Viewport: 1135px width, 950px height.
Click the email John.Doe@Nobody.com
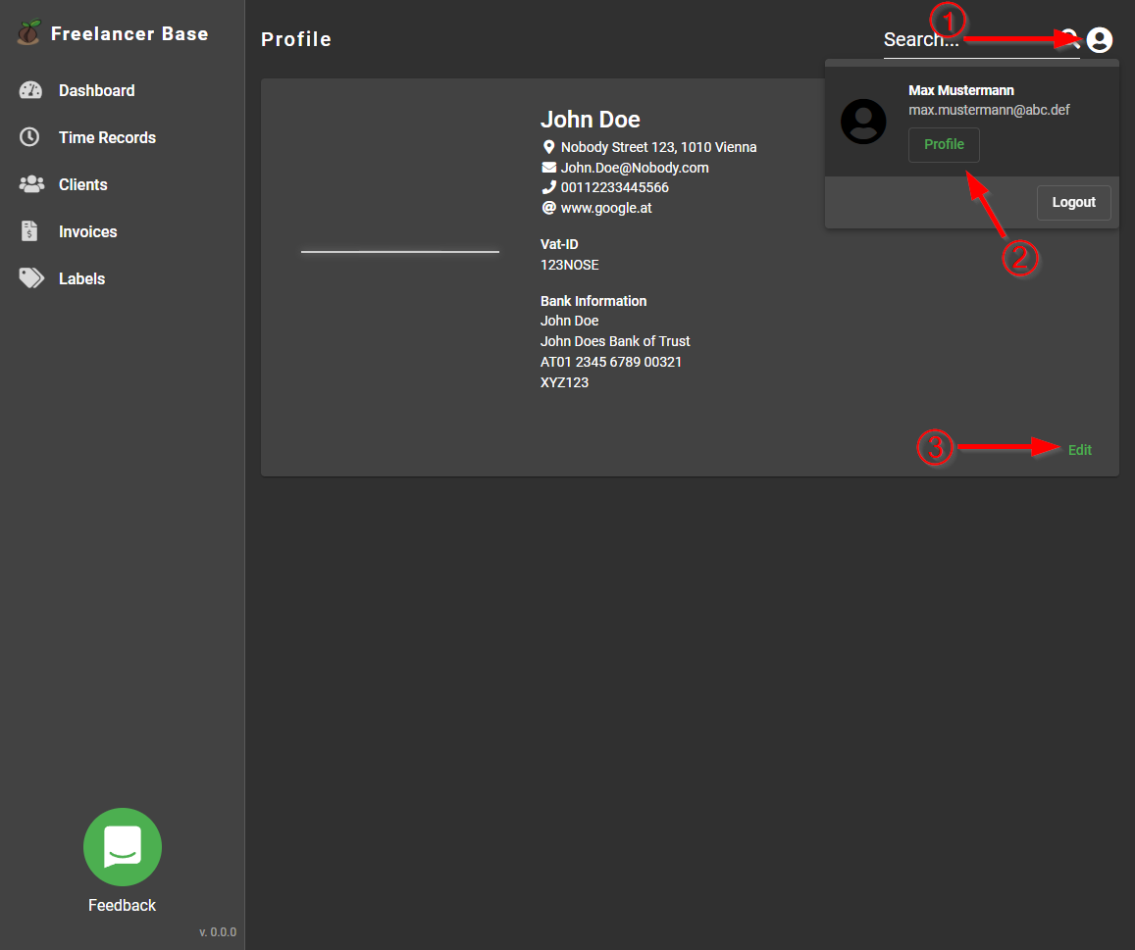(635, 167)
